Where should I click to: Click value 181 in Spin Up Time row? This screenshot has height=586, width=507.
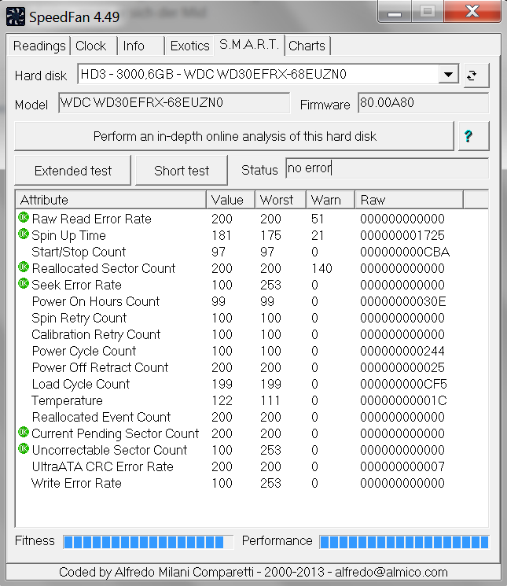pos(222,235)
